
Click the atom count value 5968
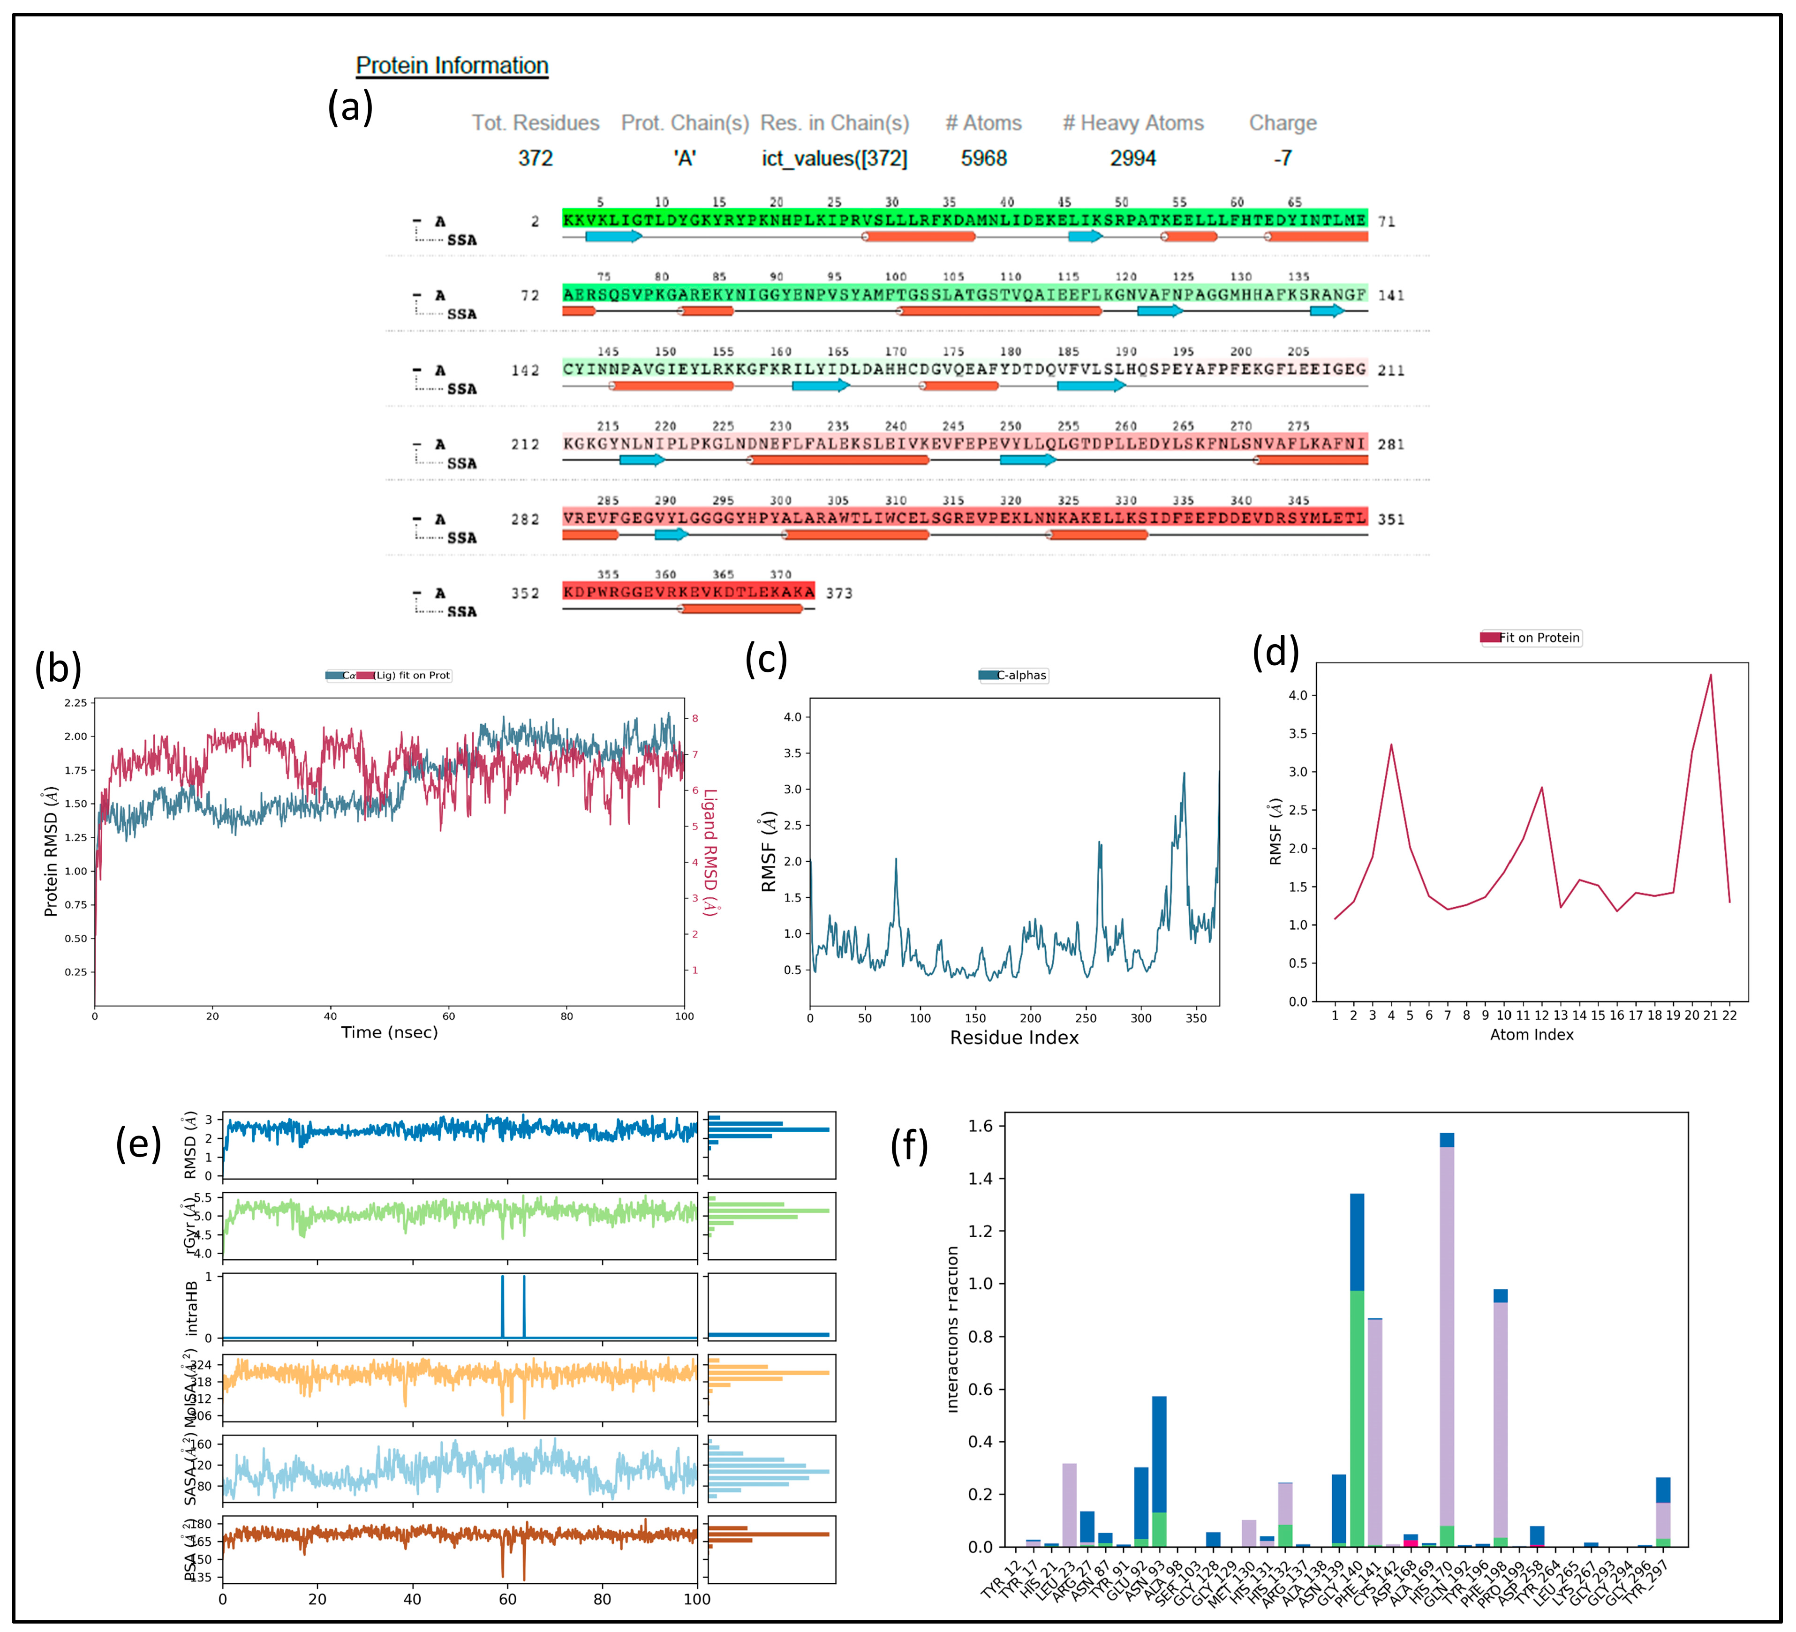[x=983, y=158]
